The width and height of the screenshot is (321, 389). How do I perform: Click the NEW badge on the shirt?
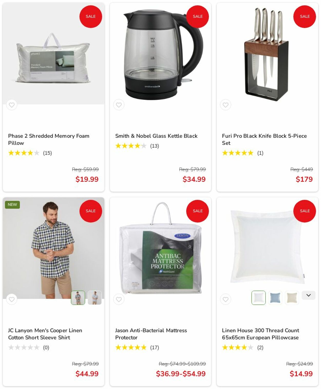coord(12,205)
